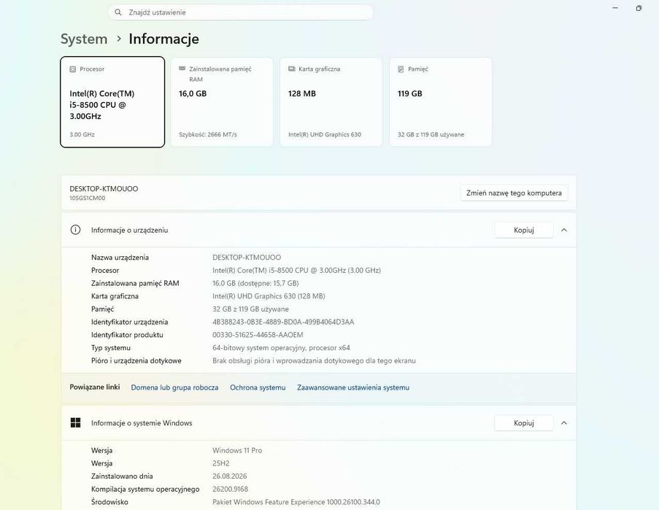Select the Zainstalowana pamięć RAM card
This screenshot has height=510, width=659.
point(222,102)
